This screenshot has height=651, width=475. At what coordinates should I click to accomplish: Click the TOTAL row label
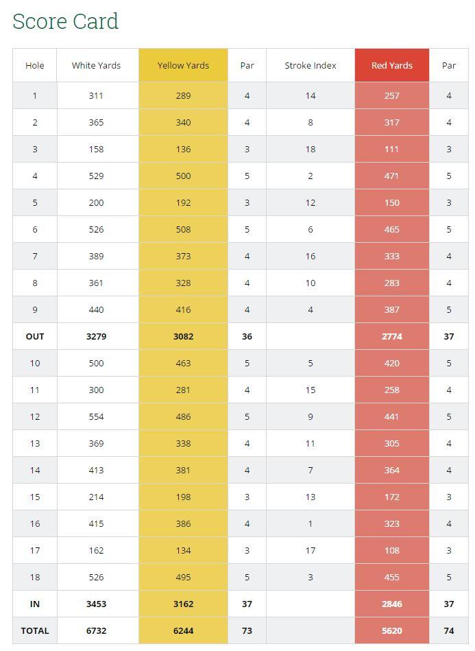click(34, 631)
